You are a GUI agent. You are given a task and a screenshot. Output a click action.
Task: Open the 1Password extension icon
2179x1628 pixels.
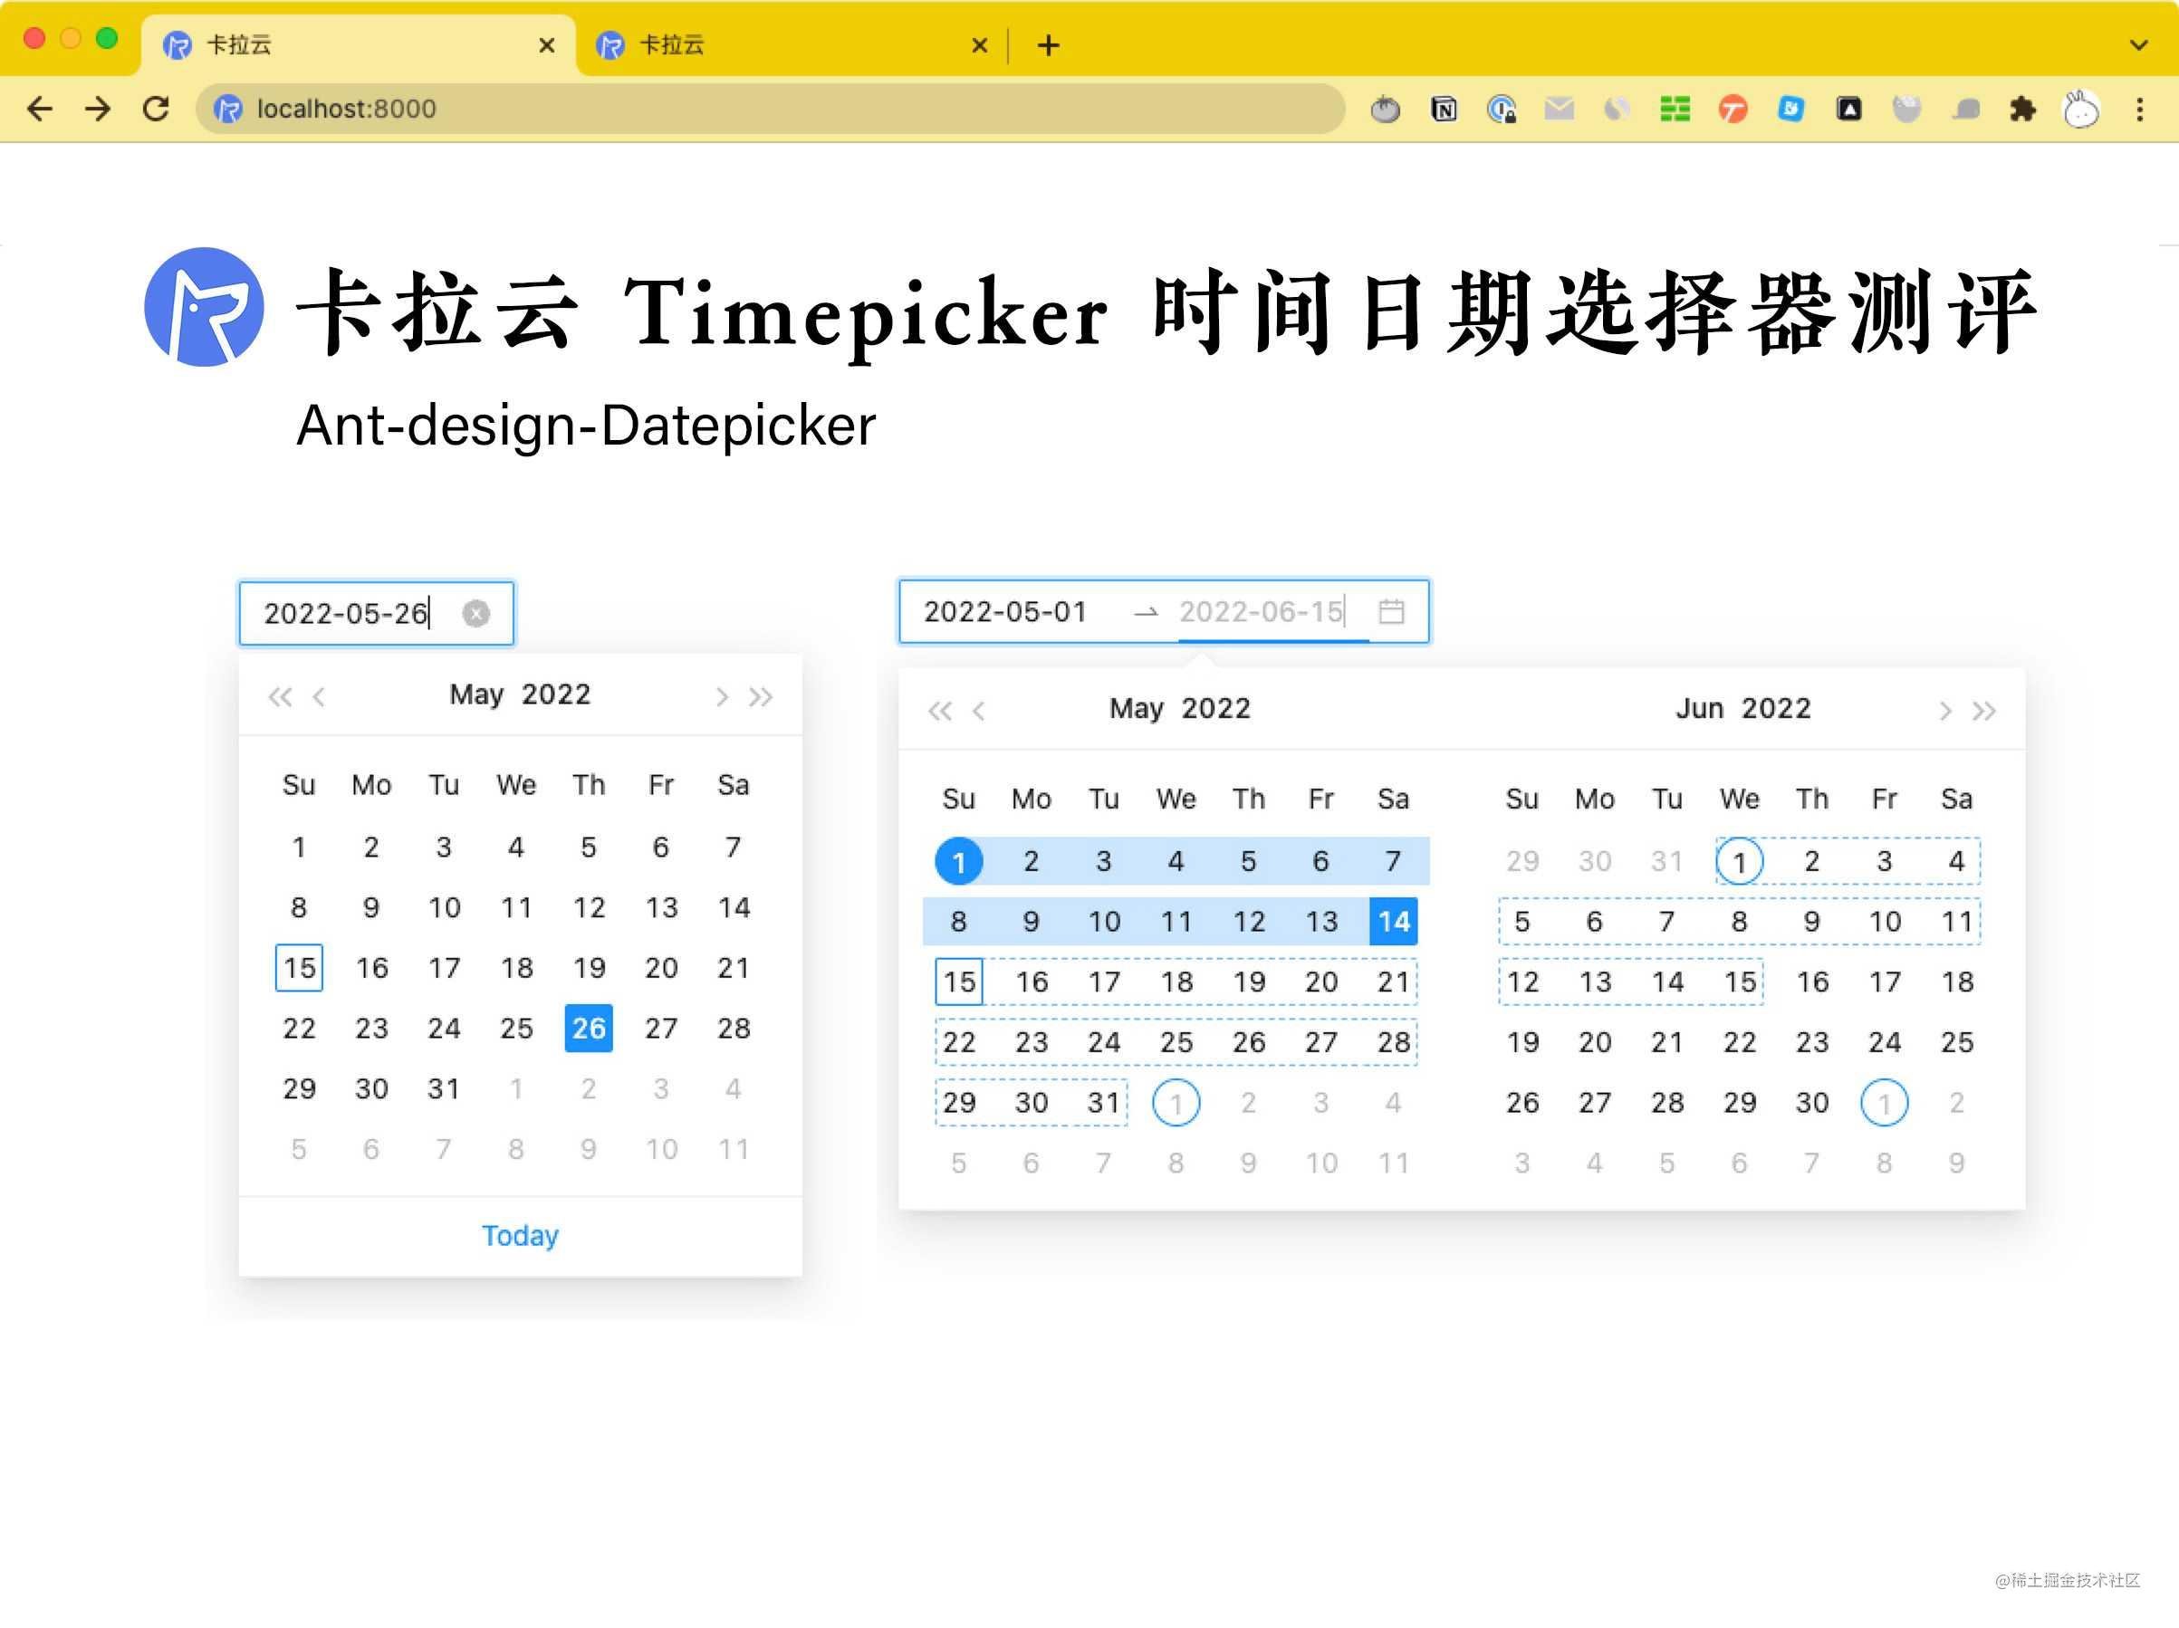[x=1502, y=110]
